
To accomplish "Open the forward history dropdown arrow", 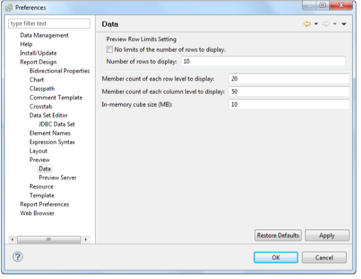I will point(335,24).
